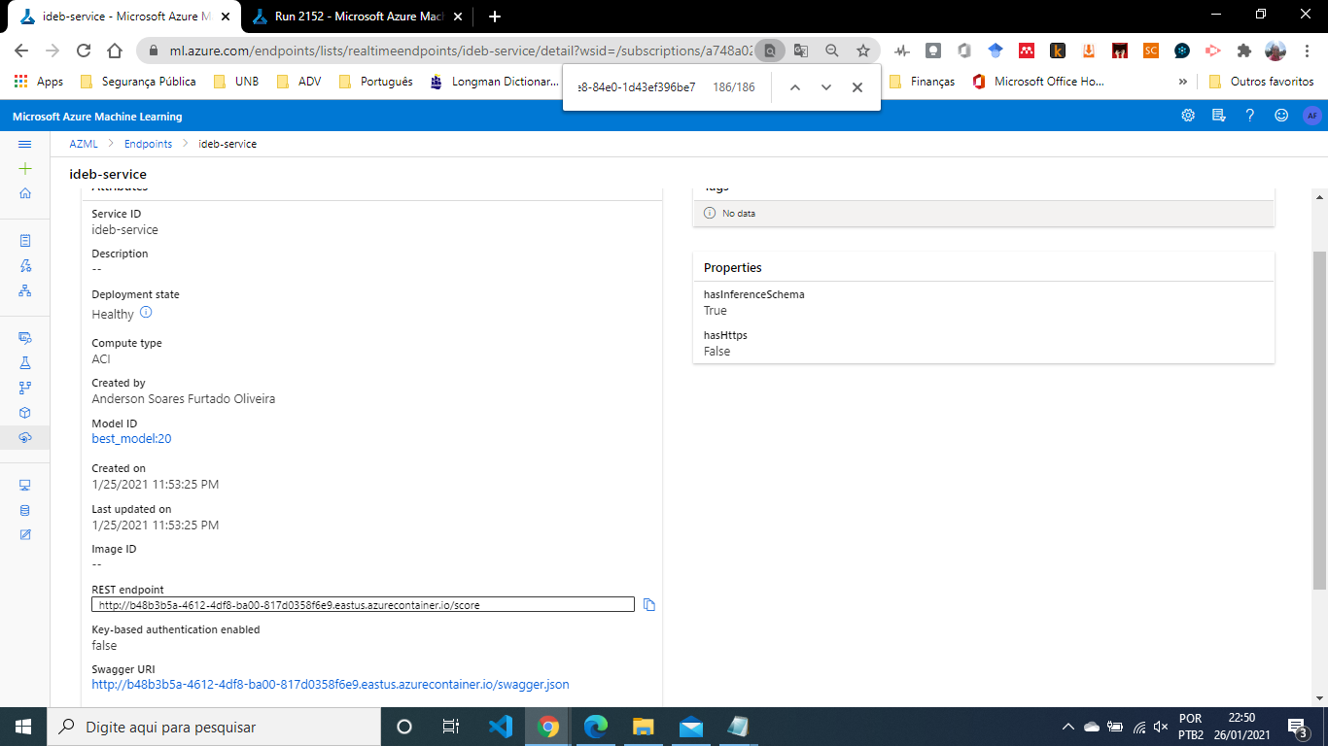Select the highlighted Endpoints sidebar icon
The image size is (1328, 746).
pyautogui.click(x=25, y=438)
